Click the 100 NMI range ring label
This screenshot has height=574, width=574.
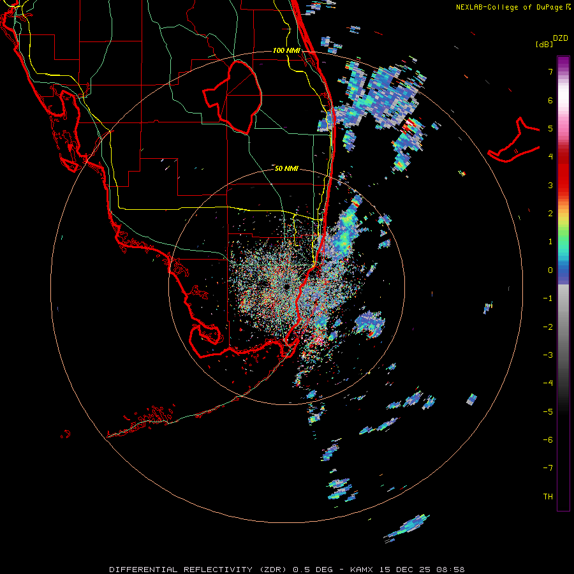(286, 50)
